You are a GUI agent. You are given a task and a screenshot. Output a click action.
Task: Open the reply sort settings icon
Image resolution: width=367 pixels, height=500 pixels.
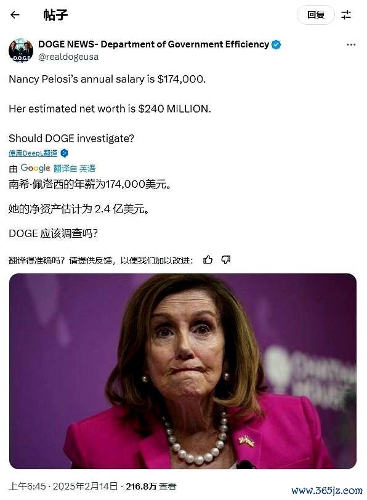(346, 15)
